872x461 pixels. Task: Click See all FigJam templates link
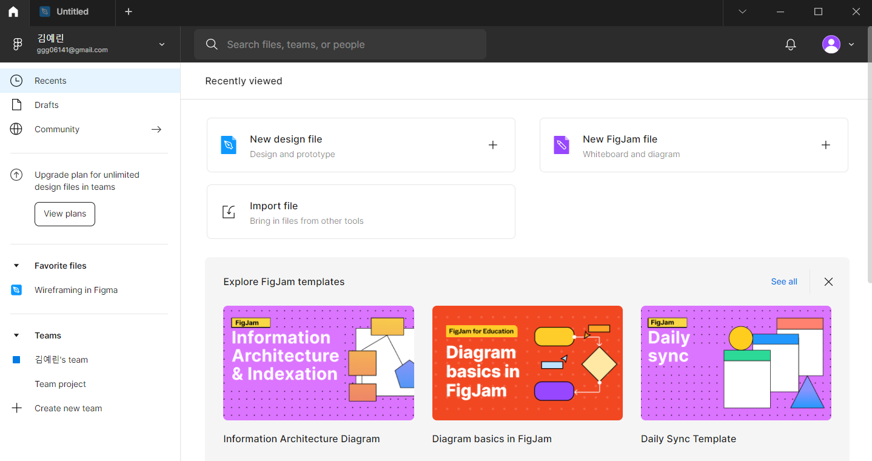tap(784, 281)
